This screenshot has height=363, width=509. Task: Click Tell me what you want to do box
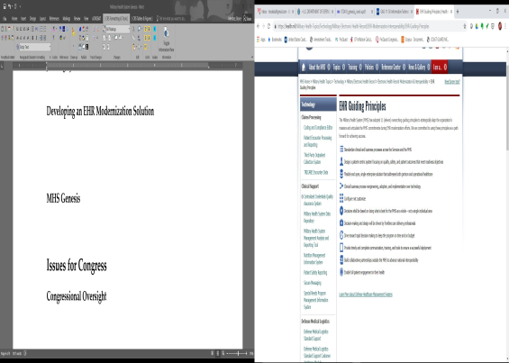[x=172, y=19]
